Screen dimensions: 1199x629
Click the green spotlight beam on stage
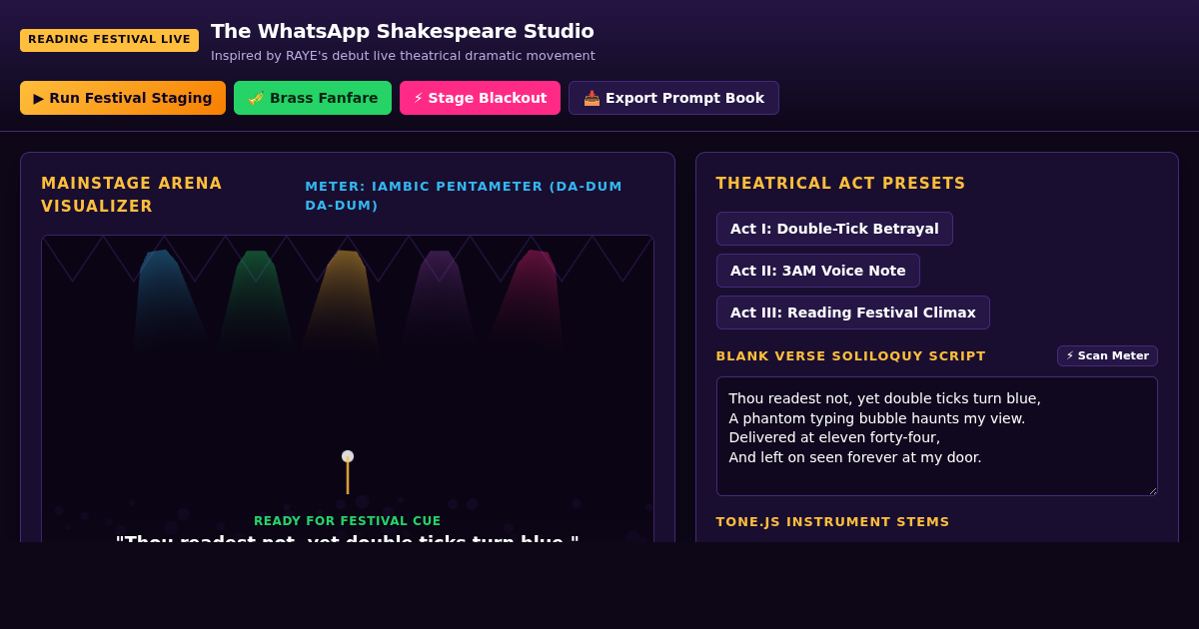click(x=256, y=302)
